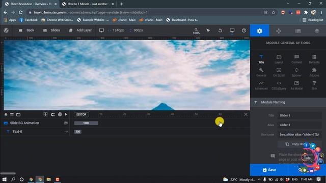Open a new browser tab
Screen dimensions: 326x183
(x=122, y=4)
